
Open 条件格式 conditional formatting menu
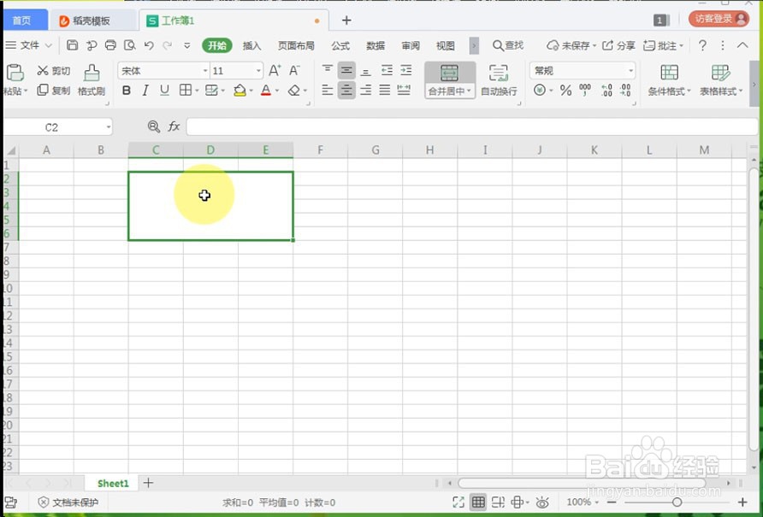(x=669, y=80)
